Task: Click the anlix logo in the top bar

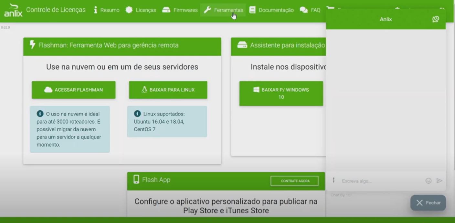Action: coord(13,10)
